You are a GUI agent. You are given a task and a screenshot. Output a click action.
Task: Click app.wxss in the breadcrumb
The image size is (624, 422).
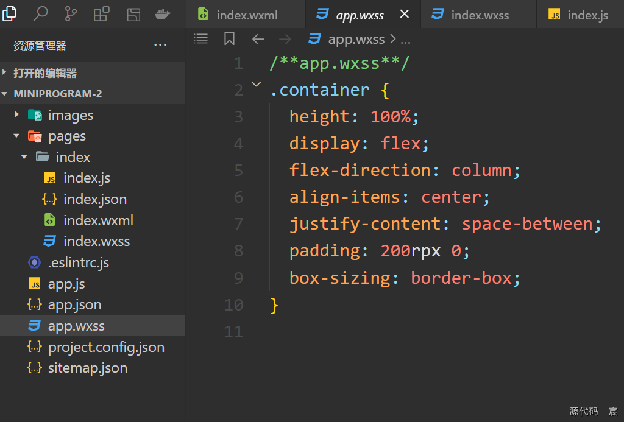coord(356,40)
